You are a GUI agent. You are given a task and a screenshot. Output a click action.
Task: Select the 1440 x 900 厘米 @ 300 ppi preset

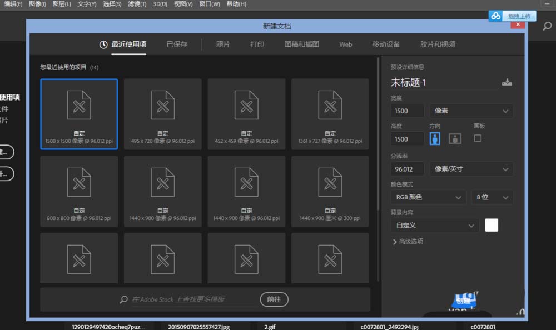click(x=330, y=192)
